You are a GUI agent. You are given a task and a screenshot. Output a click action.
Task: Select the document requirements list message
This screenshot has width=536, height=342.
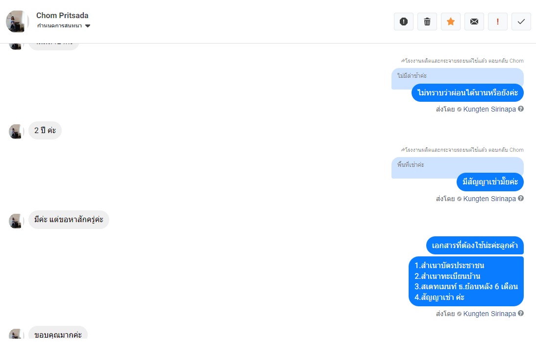coord(466,281)
